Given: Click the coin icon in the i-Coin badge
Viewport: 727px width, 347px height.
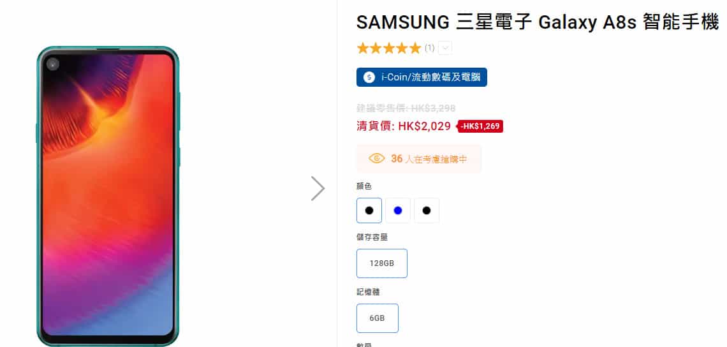Looking at the screenshot, I should pyautogui.click(x=369, y=77).
